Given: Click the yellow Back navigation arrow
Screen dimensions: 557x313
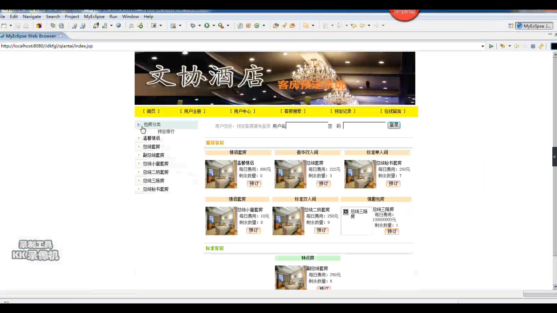Looking at the screenshot, I should pos(362,26).
